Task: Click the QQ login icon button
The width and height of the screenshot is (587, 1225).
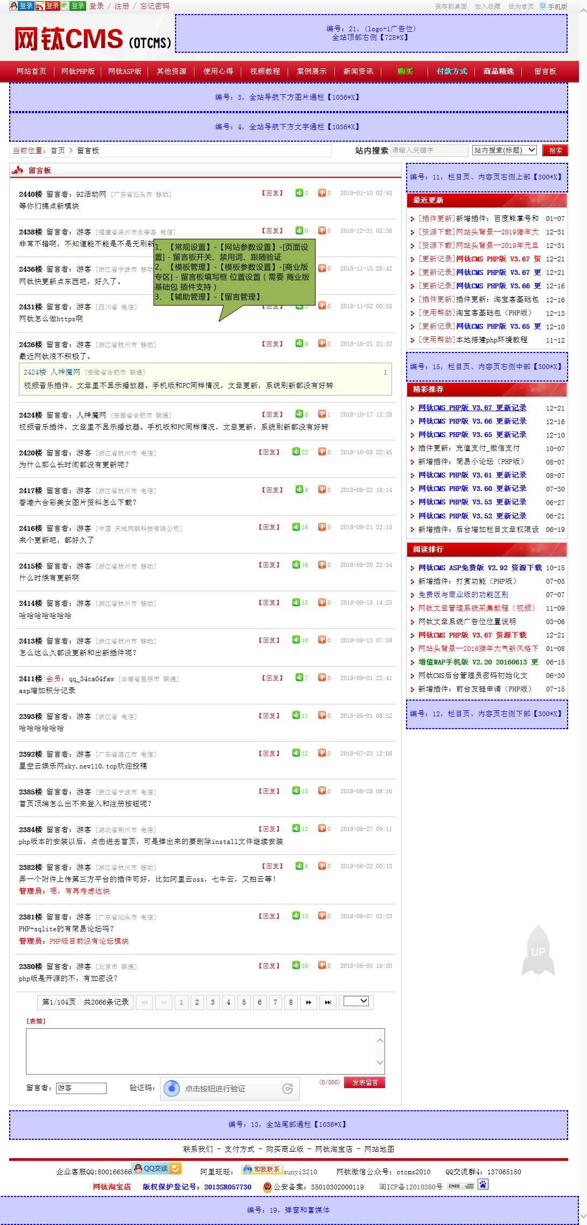Action: pos(22,6)
